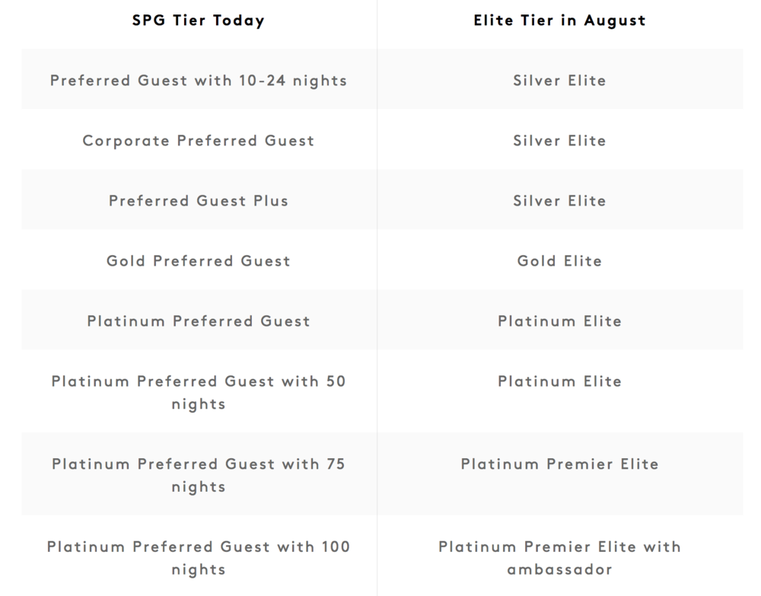Click Silver Elite beside Preferred Guest Plus
Image resolution: width=761 pixels, height=596 pixels.
(x=559, y=201)
